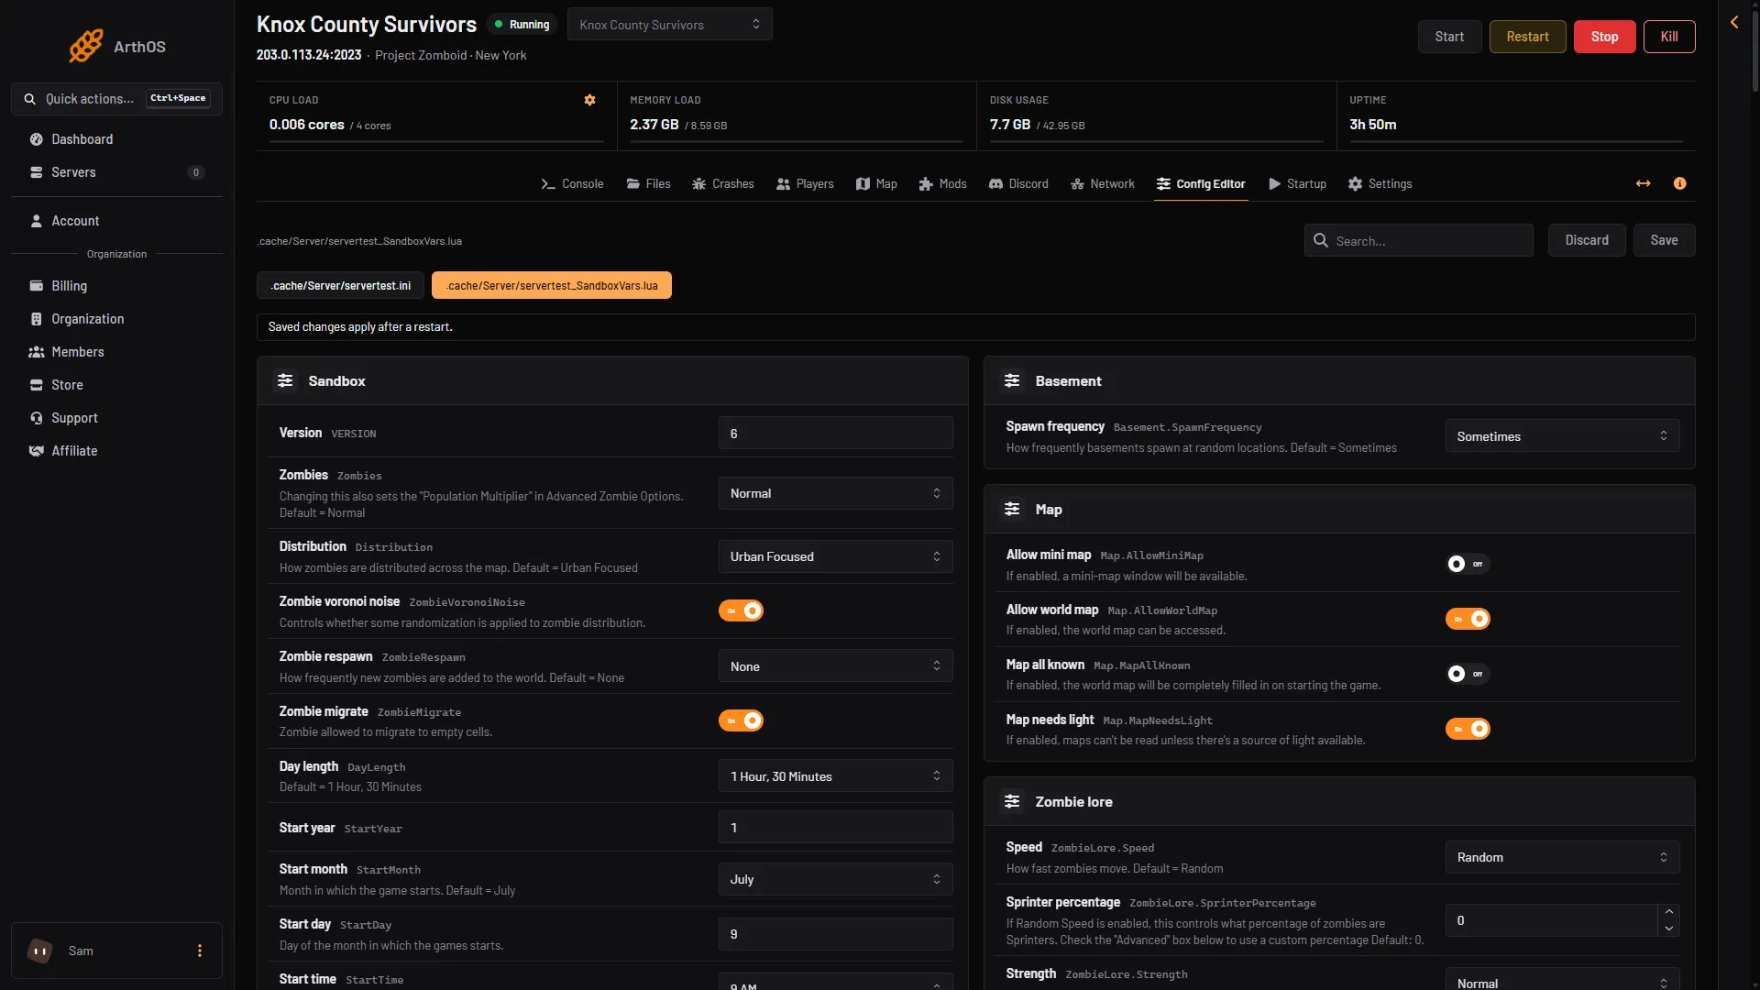Open Billing in the sidebar
The width and height of the screenshot is (1760, 990).
click(x=116, y=286)
